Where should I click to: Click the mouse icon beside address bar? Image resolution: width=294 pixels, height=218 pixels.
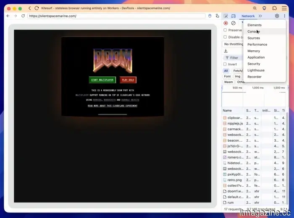[x=210, y=16]
